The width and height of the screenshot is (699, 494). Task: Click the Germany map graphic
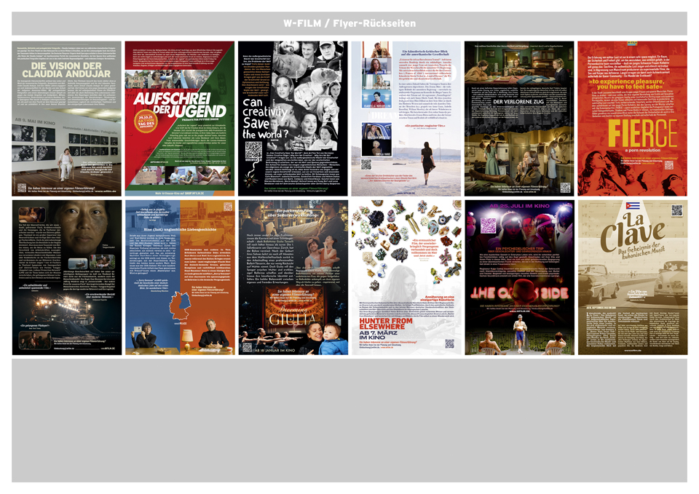click(180, 305)
